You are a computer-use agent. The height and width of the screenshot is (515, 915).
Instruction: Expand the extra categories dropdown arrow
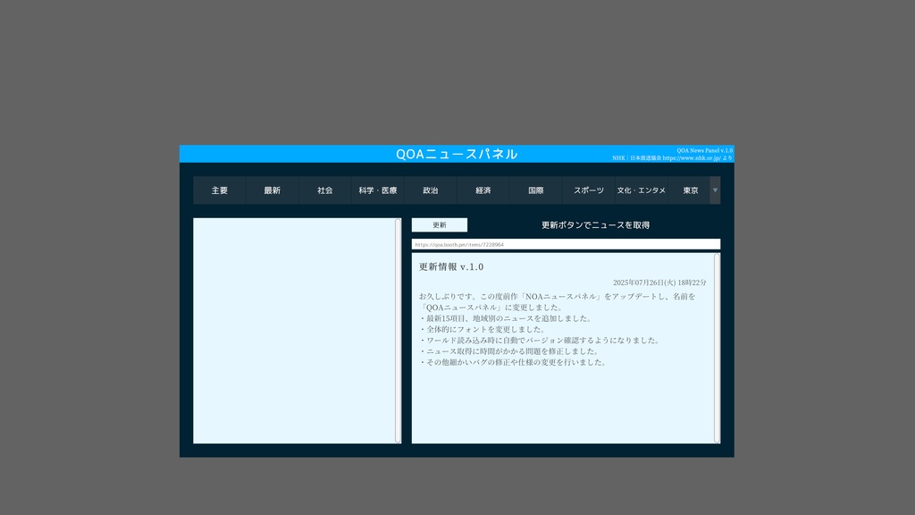click(715, 190)
